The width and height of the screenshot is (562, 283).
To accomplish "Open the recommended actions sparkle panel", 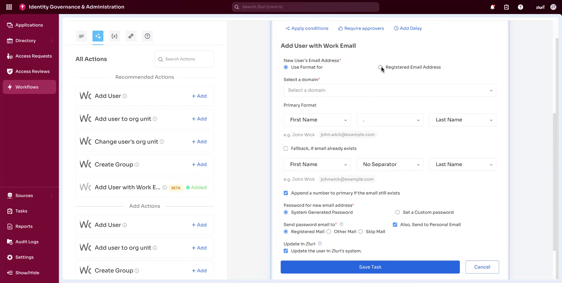I will 98,36.
